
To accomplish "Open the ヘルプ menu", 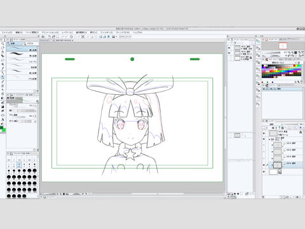I will tap(137, 32).
